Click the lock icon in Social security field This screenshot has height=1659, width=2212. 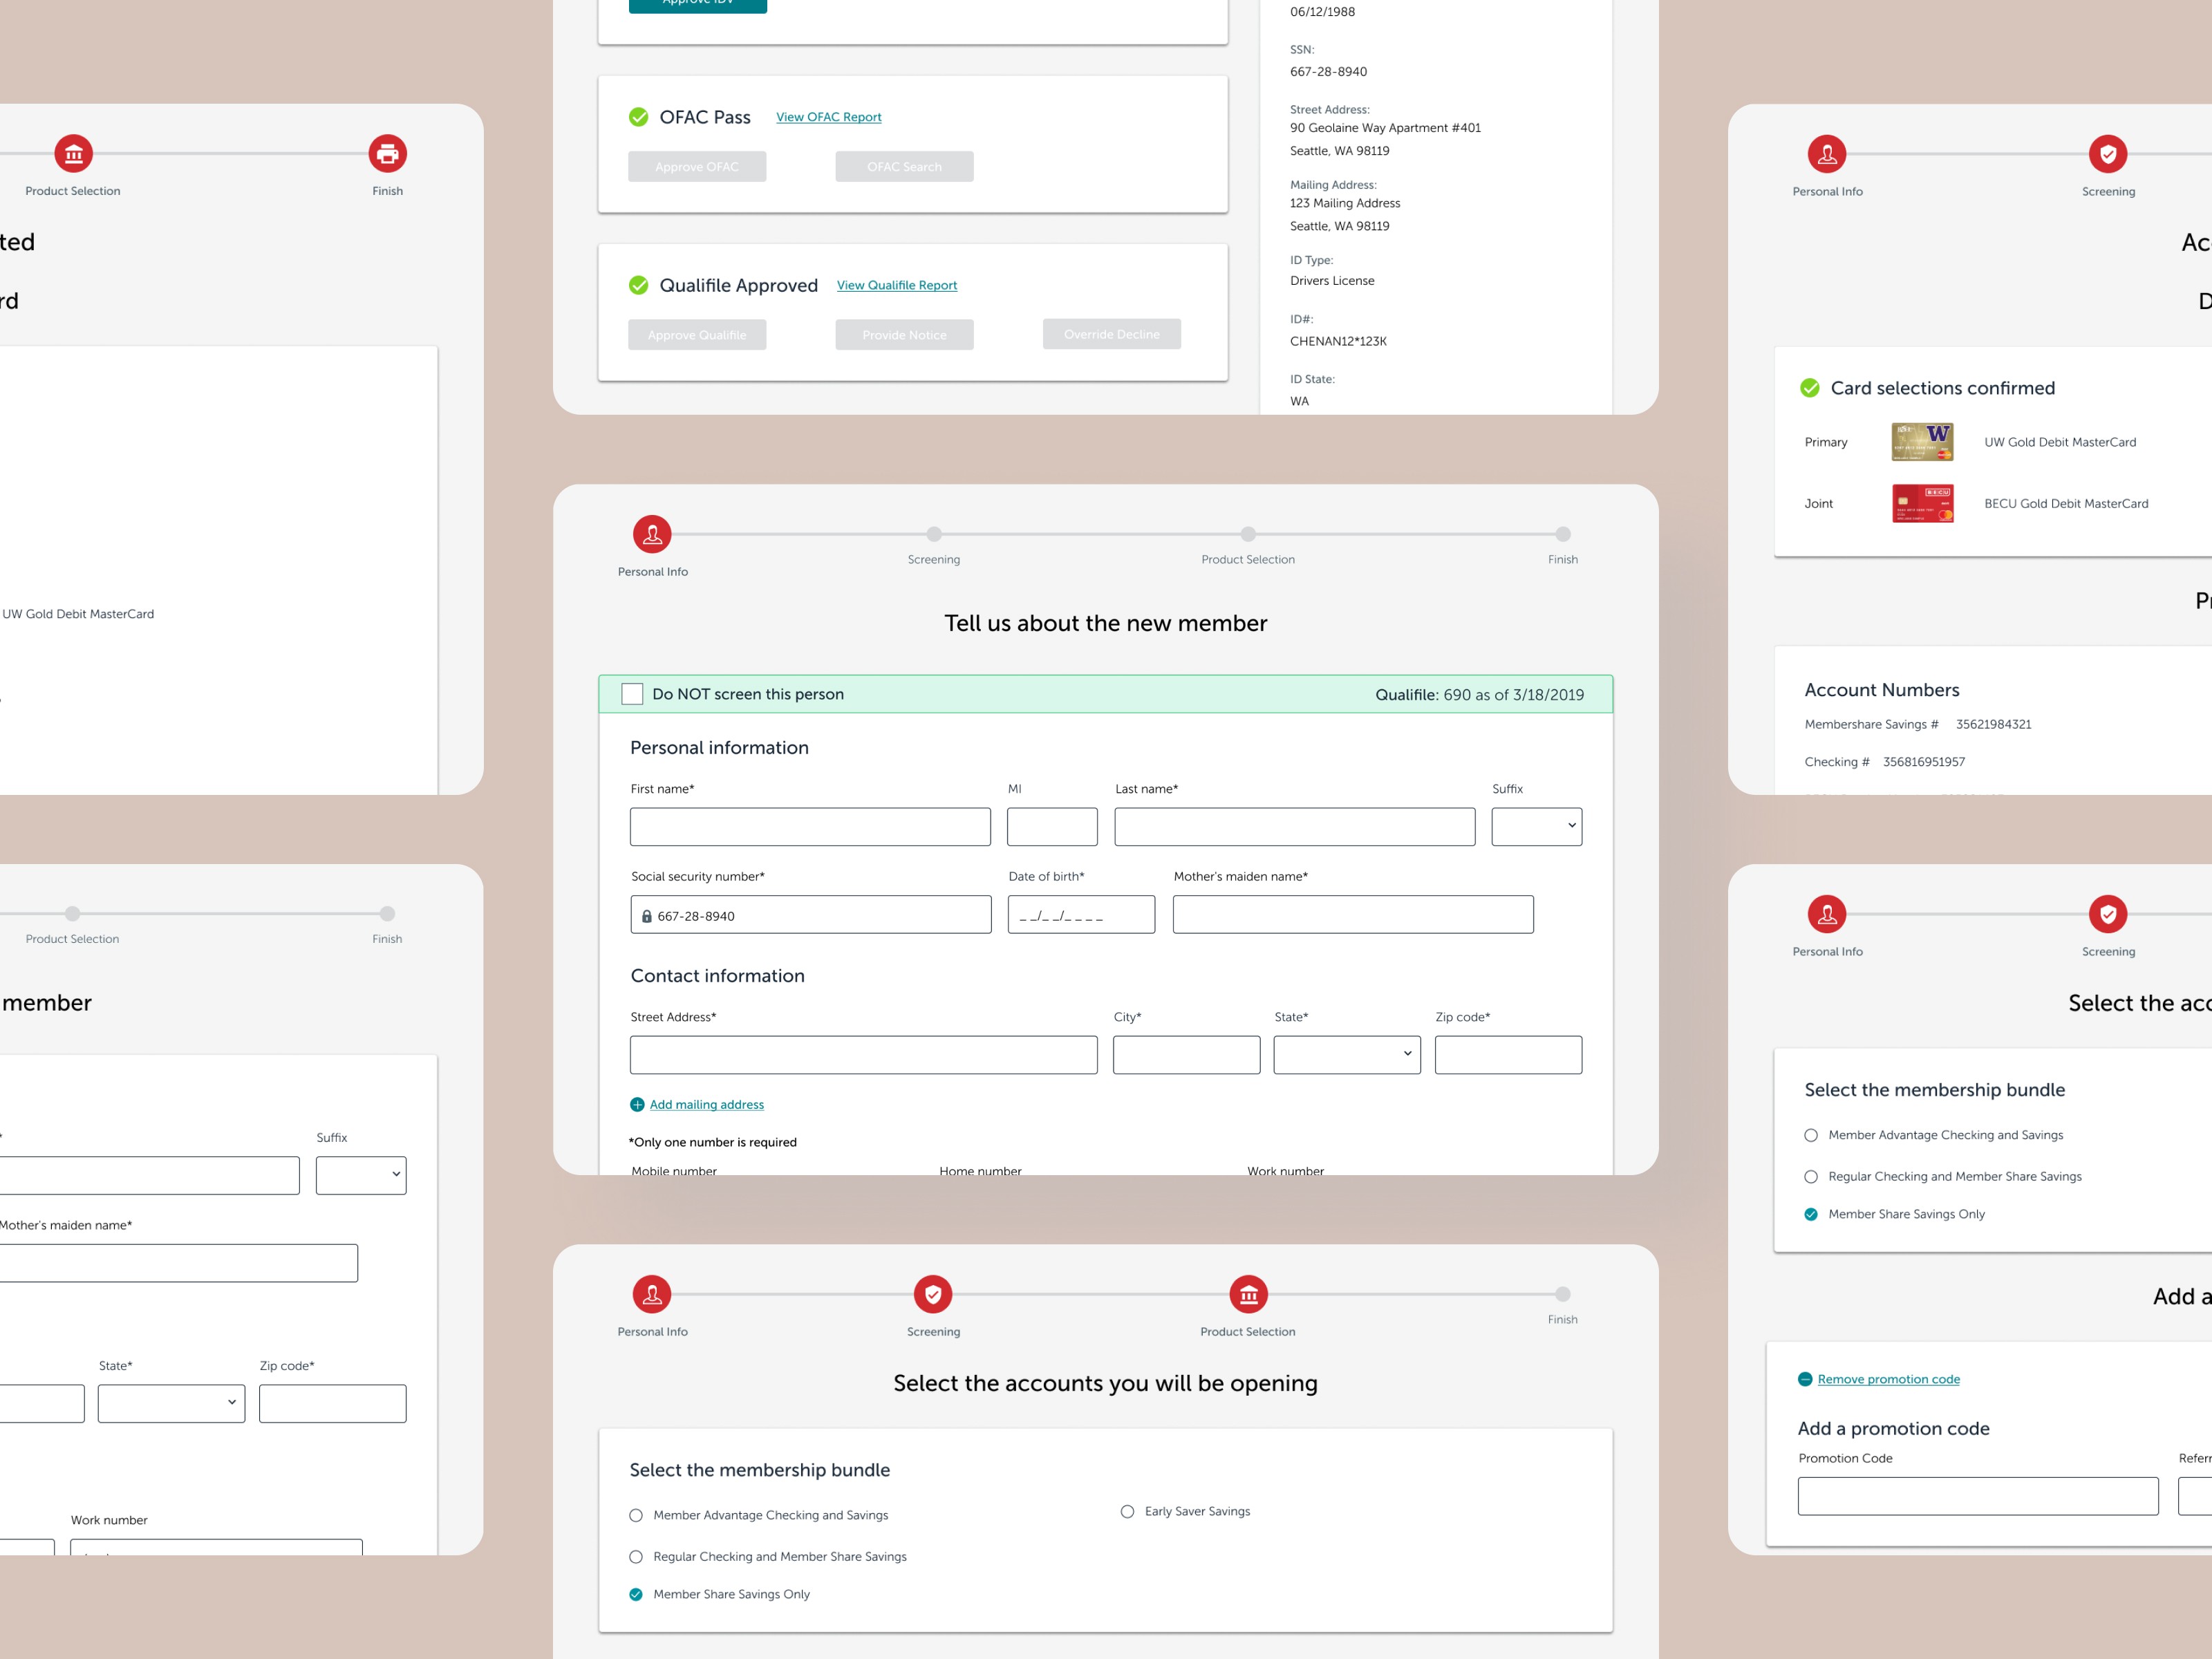pos(647,916)
